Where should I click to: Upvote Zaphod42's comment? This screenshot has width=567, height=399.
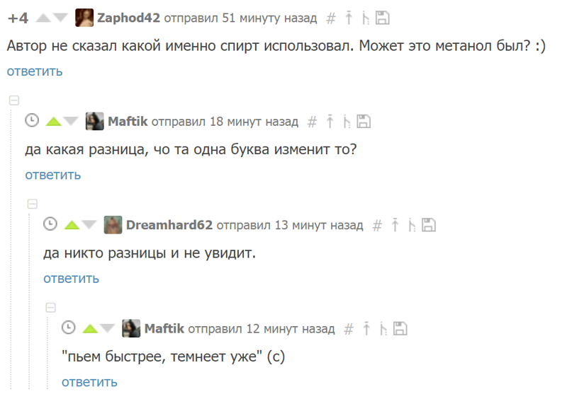click(x=43, y=18)
